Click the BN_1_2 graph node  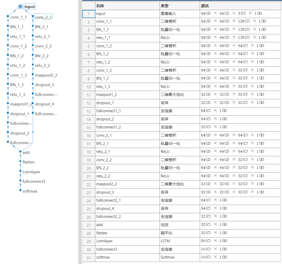(17, 56)
